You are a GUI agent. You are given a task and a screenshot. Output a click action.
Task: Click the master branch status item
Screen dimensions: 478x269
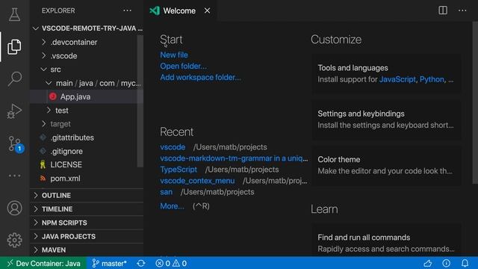(109, 263)
